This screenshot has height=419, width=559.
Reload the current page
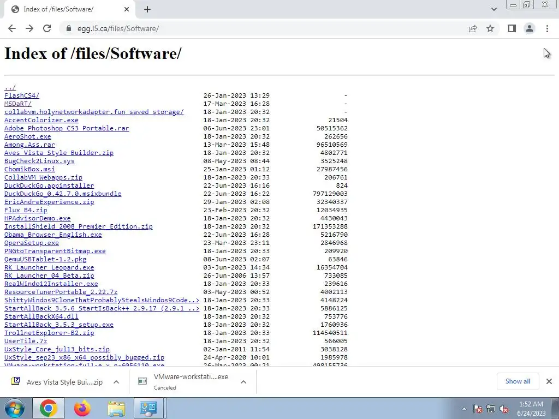click(x=47, y=28)
